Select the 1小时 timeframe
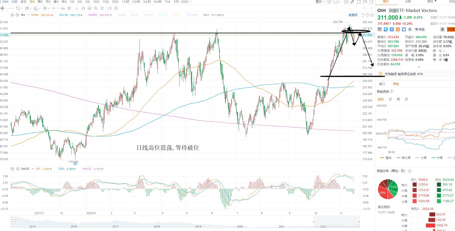The height and width of the screenshot is (231, 455). [125, 2]
